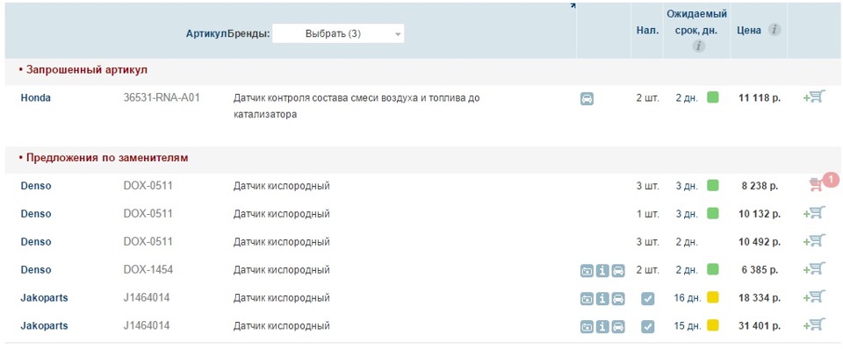
Task: Click article DOX-0511 on 10 492 р. row
Action: pyautogui.click(x=148, y=242)
